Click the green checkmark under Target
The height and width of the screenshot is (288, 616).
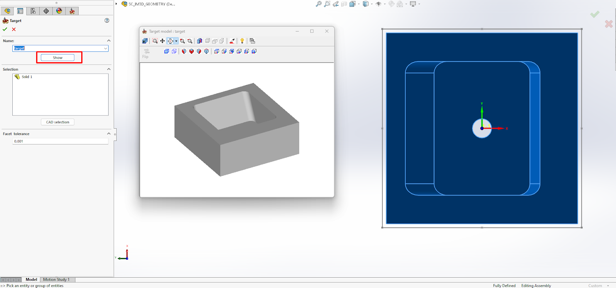point(5,29)
